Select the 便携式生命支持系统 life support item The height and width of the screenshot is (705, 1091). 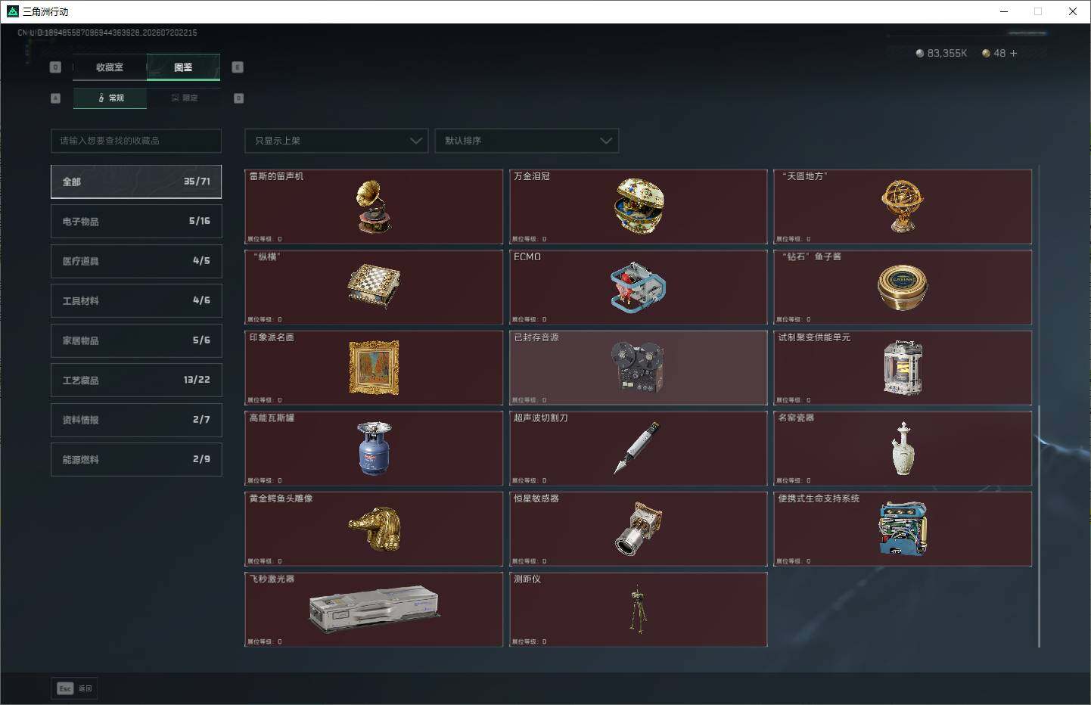coord(903,529)
